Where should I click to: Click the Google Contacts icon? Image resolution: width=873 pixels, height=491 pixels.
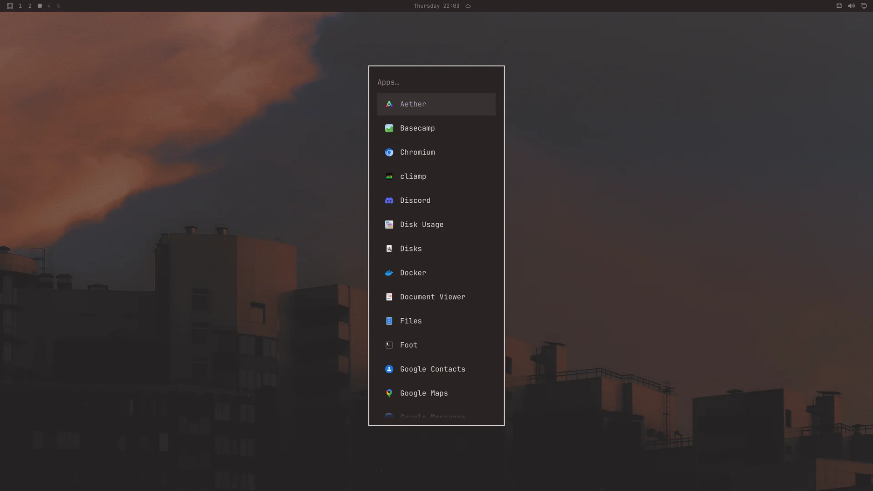[x=389, y=369]
